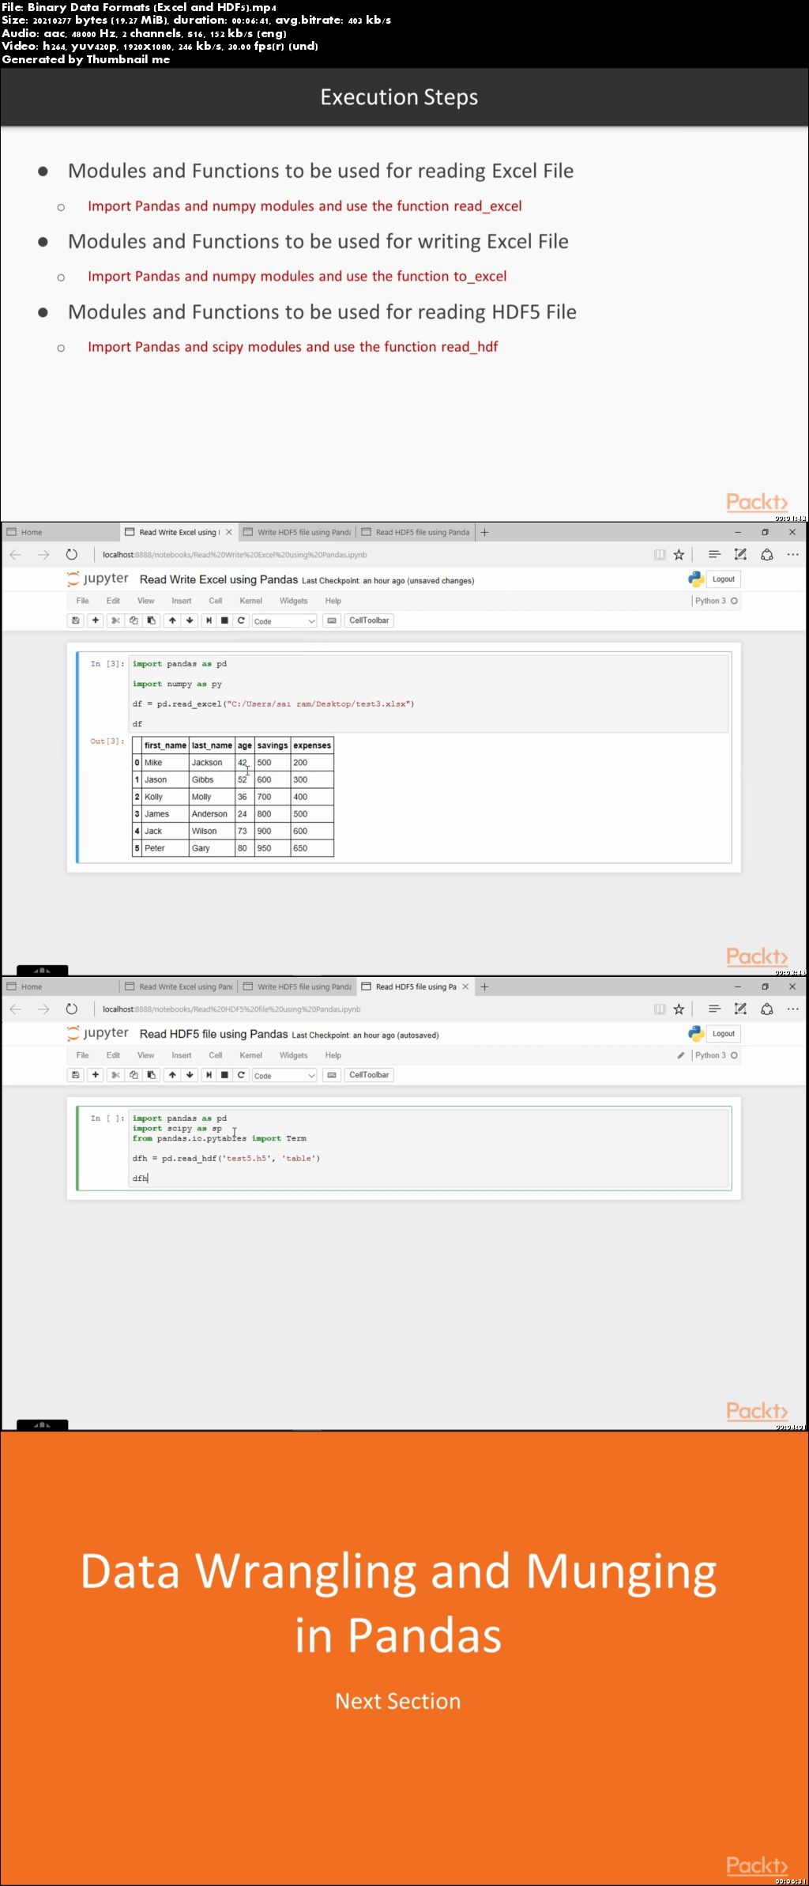
Task: Open a new tab in Read Write Excel browser
Action: coord(485,532)
